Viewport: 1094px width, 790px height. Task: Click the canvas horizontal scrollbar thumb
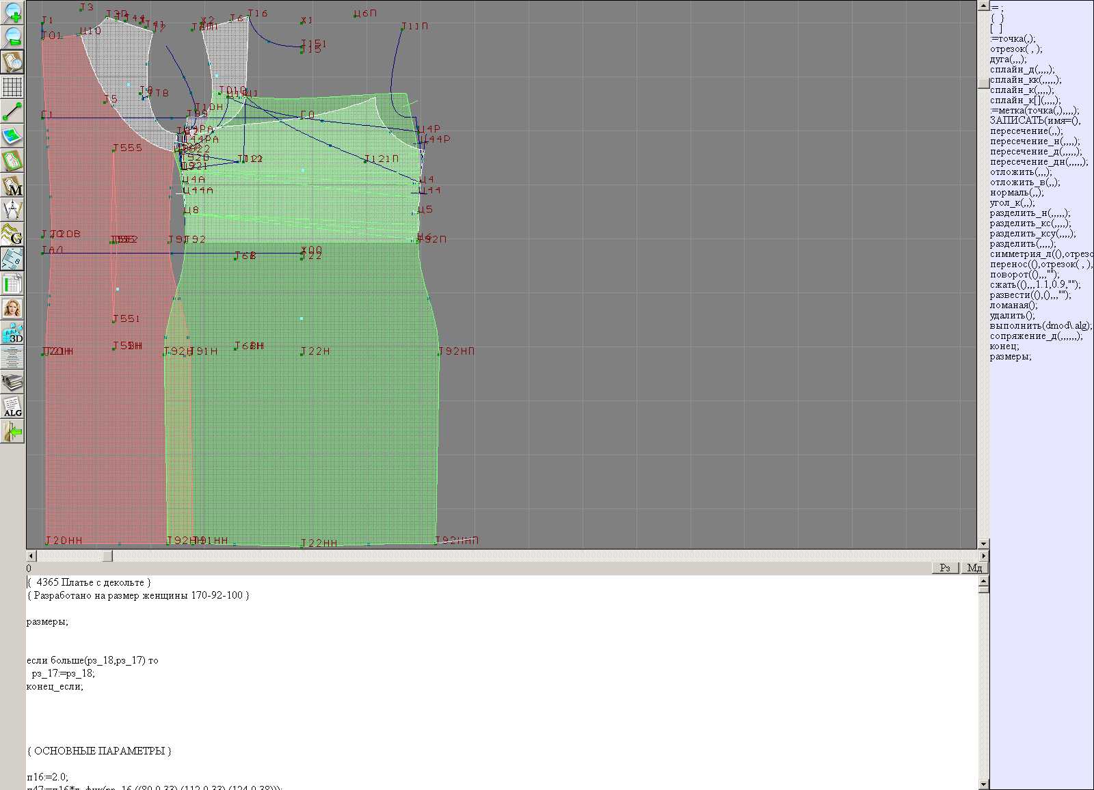[107, 556]
